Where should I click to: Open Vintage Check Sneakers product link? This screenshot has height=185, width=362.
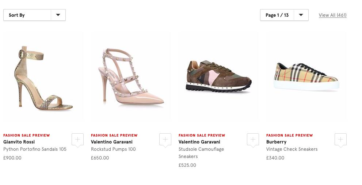[x=292, y=149]
